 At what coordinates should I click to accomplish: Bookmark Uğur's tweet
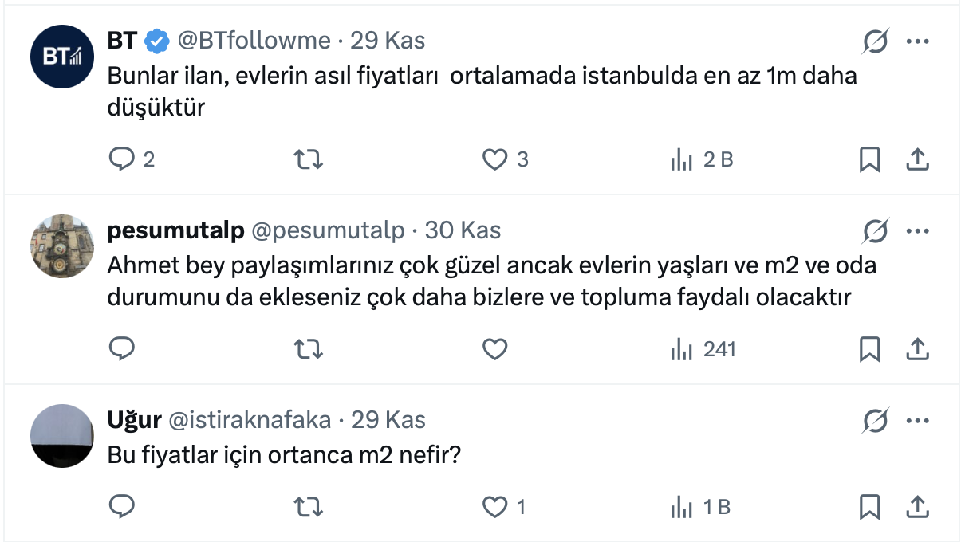tap(869, 506)
